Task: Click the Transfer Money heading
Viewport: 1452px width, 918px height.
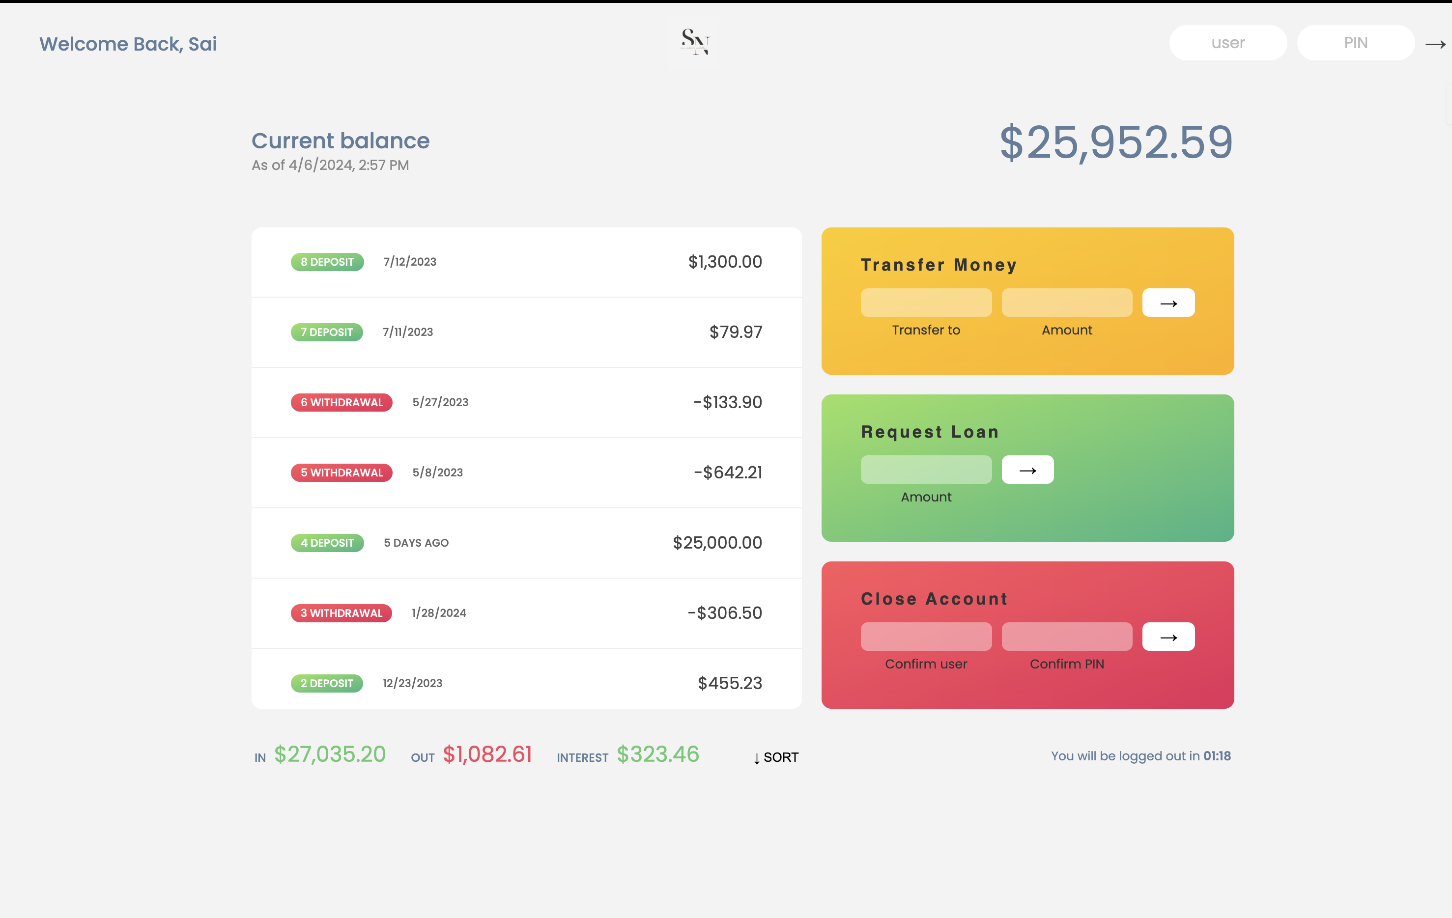Action: [x=938, y=265]
